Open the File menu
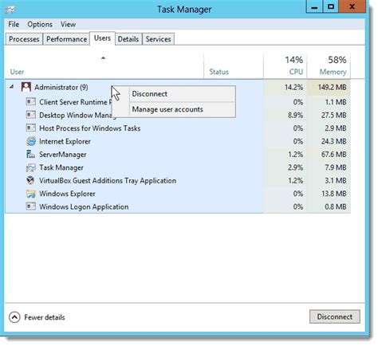 pos(14,25)
